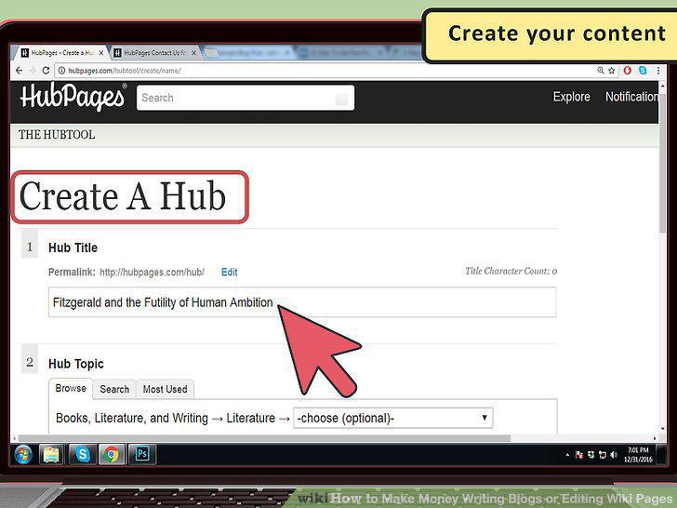Open the Explore menu in the header
This screenshot has height=508, width=677.
click(571, 97)
